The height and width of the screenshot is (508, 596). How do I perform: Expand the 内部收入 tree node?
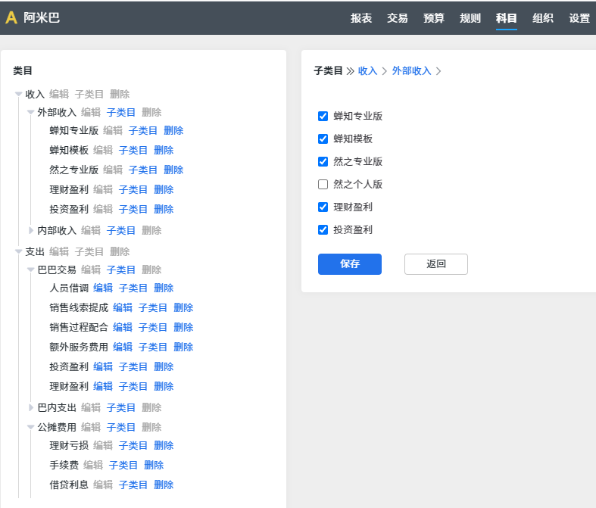point(31,230)
